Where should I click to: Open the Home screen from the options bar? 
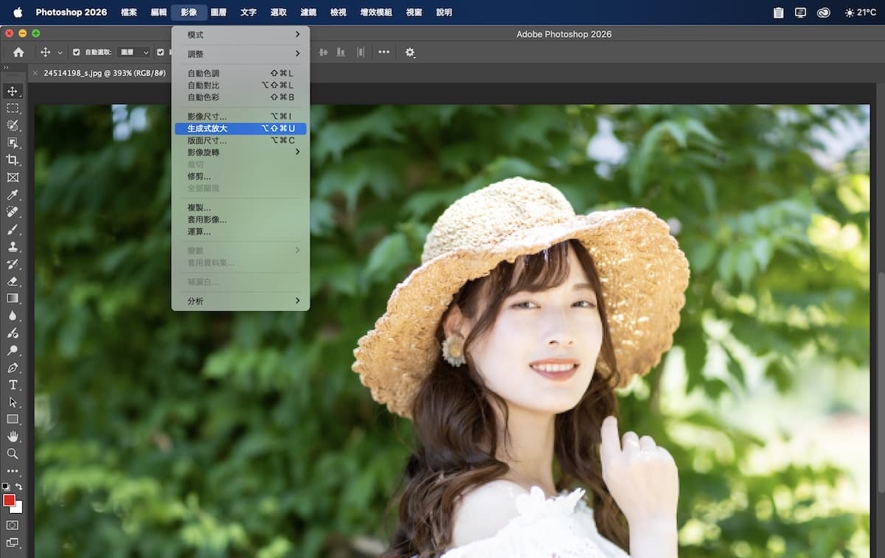(x=18, y=52)
